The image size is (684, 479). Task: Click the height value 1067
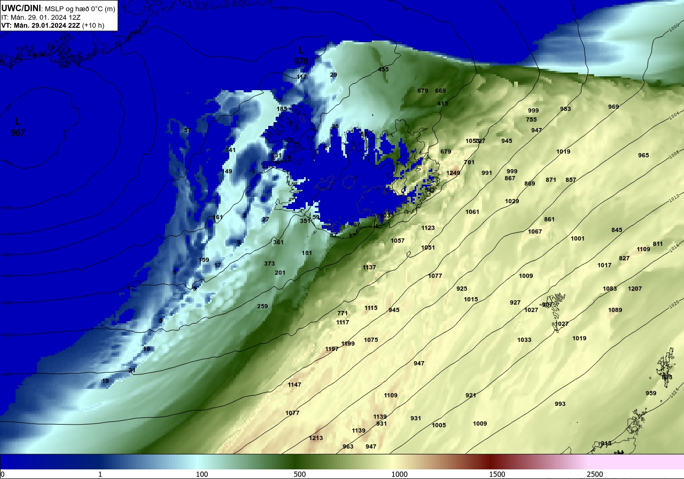pos(535,231)
